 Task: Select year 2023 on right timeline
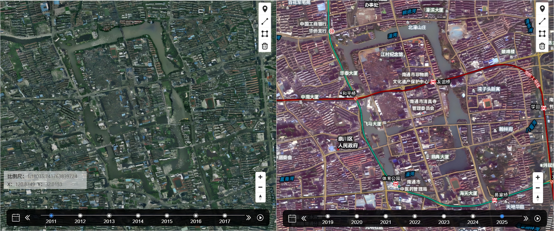point(444,216)
